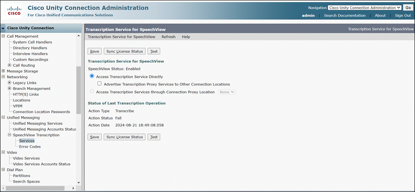This screenshot has width=415, height=192.
Task: Collapse the Call Management tree node
Action: tap(3, 36)
